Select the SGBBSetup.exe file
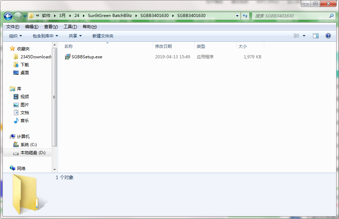 coord(87,57)
